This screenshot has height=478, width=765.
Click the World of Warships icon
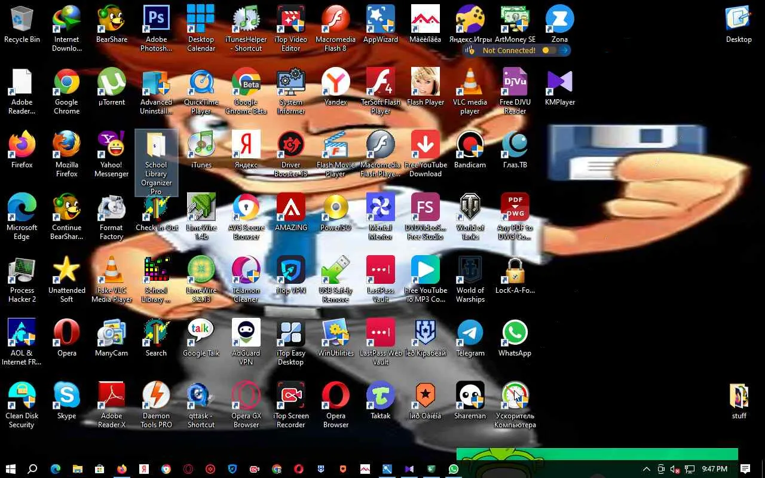470,280
